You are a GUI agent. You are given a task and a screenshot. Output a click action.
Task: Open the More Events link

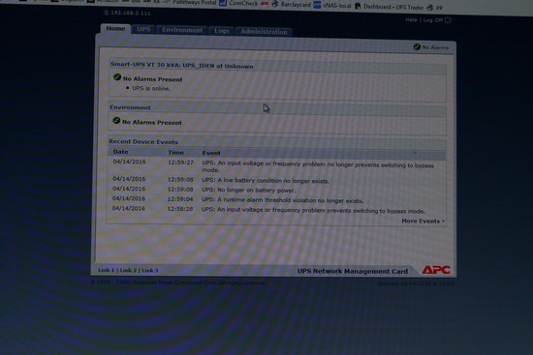point(423,221)
